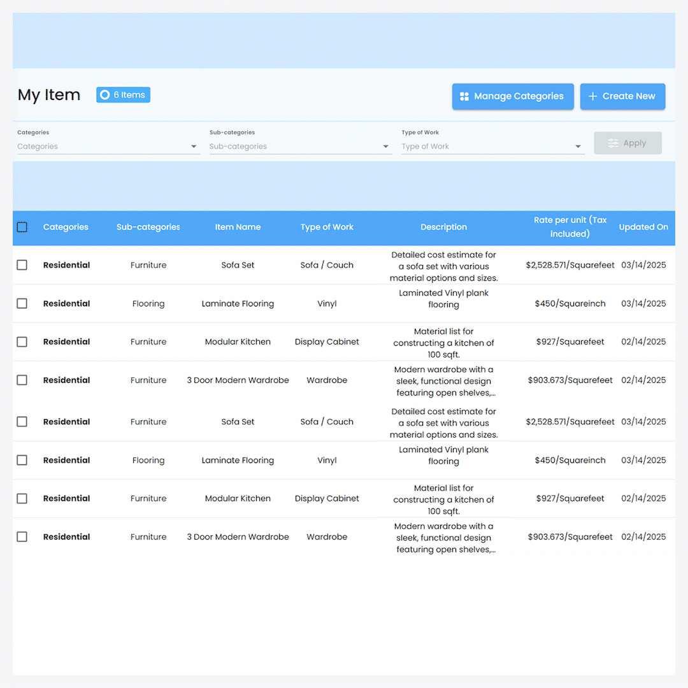Tick the checkbox of the first Laminate Flooring row
Viewport: 688px width, 688px height.
pyautogui.click(x=22, y=303)
